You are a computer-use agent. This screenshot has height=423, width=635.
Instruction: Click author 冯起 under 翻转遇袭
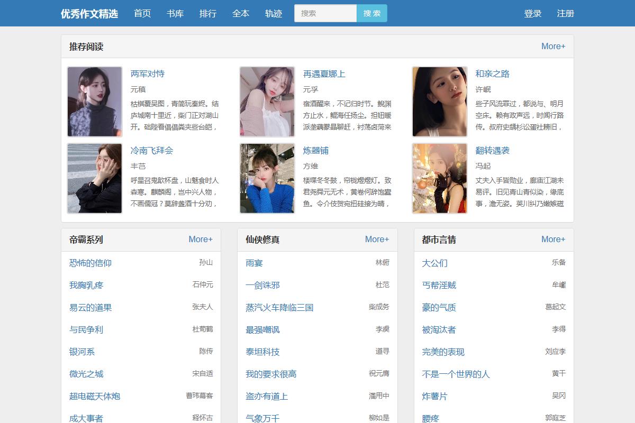(x=483, y=166)
